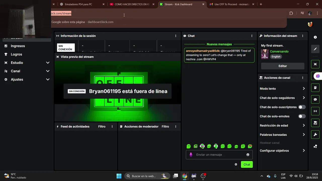Screen dimensions: 322x181
Task: Expand Configurar objetivos option
Action: coord(283,151)
